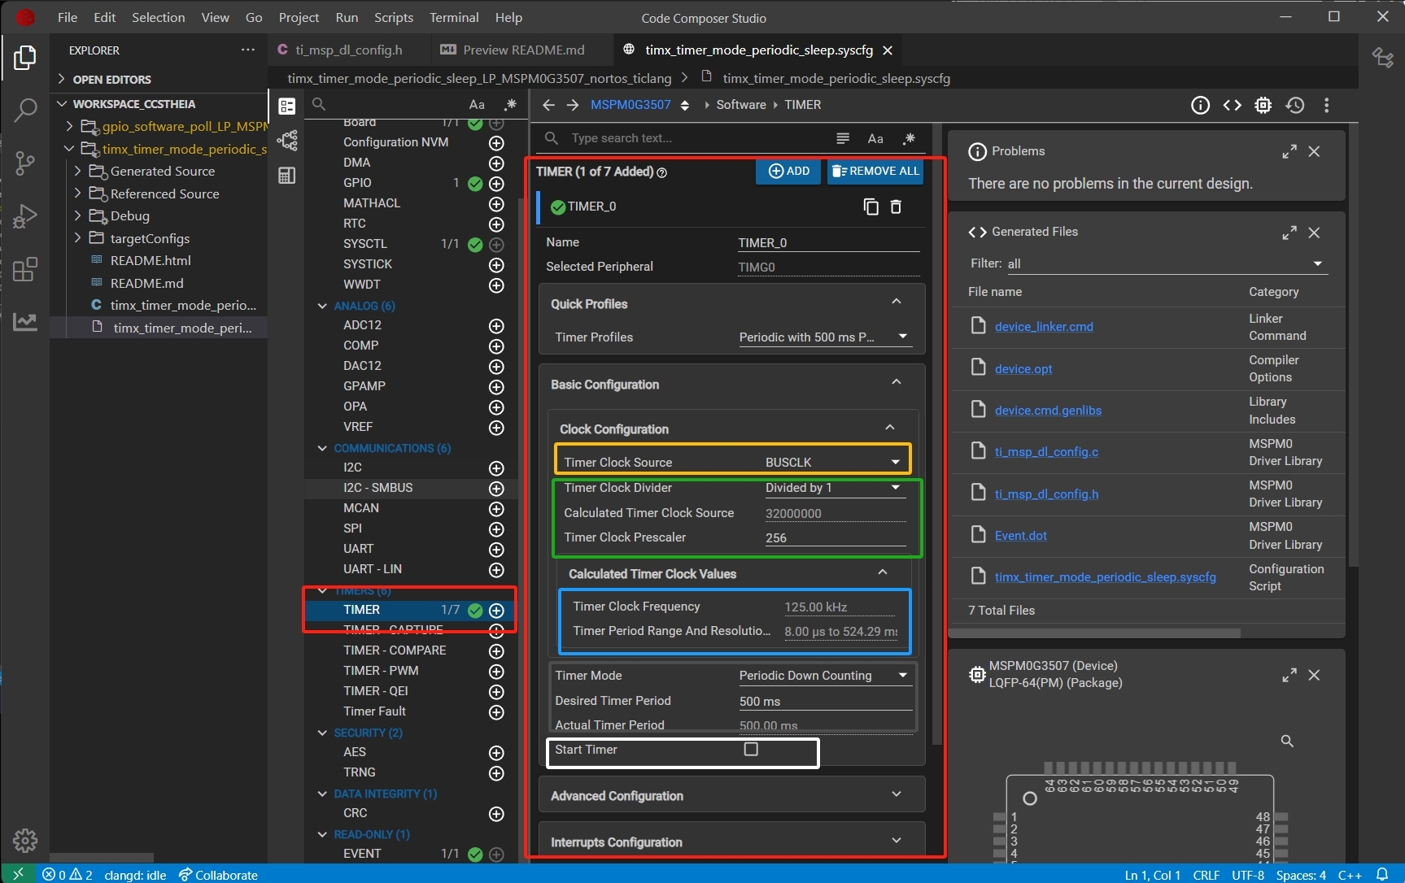Open the SysConfig more options menu
Viewport: 1405px width, 883px height.
pos(1326,105)
